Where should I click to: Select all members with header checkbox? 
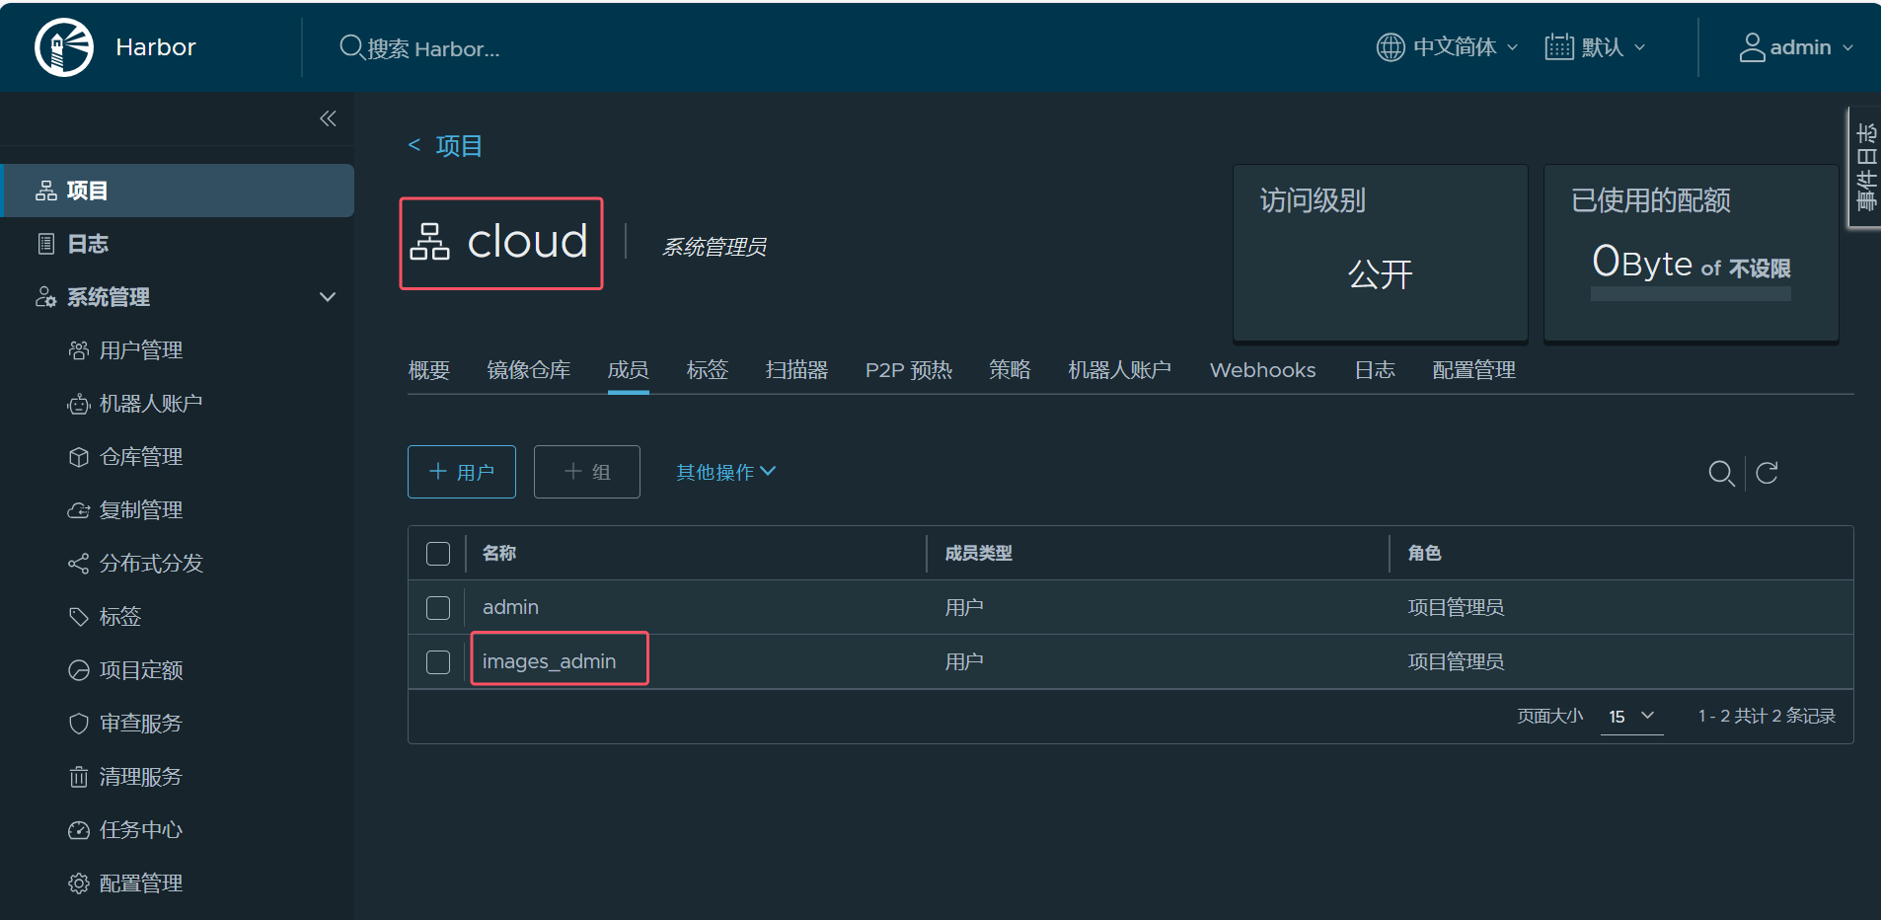coord(438,554)
